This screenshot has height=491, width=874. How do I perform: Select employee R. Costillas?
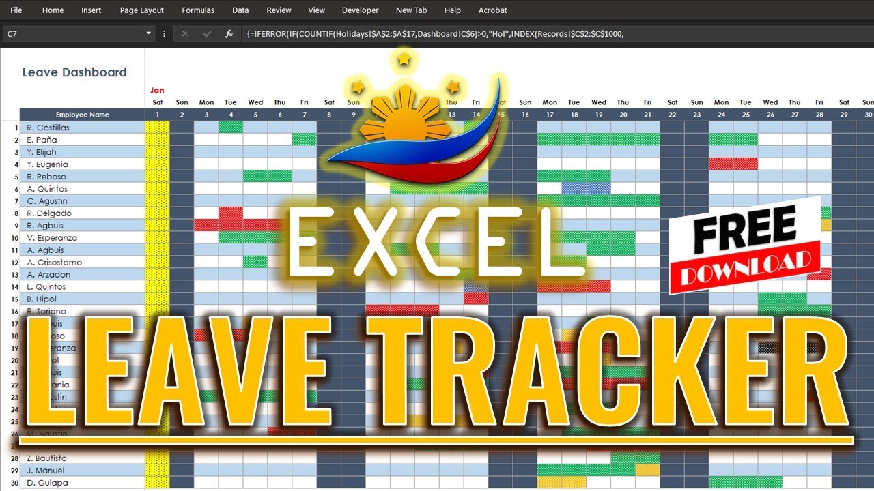pos(82,128)
